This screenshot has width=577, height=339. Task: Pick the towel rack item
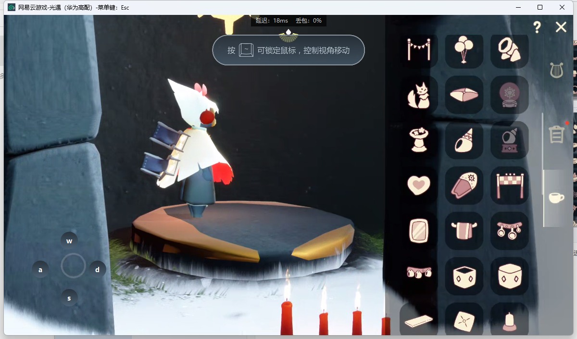point(464,231)
